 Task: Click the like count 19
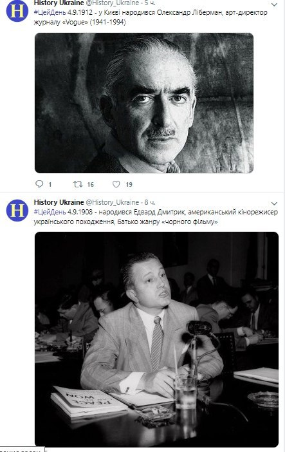coord(129,185)
